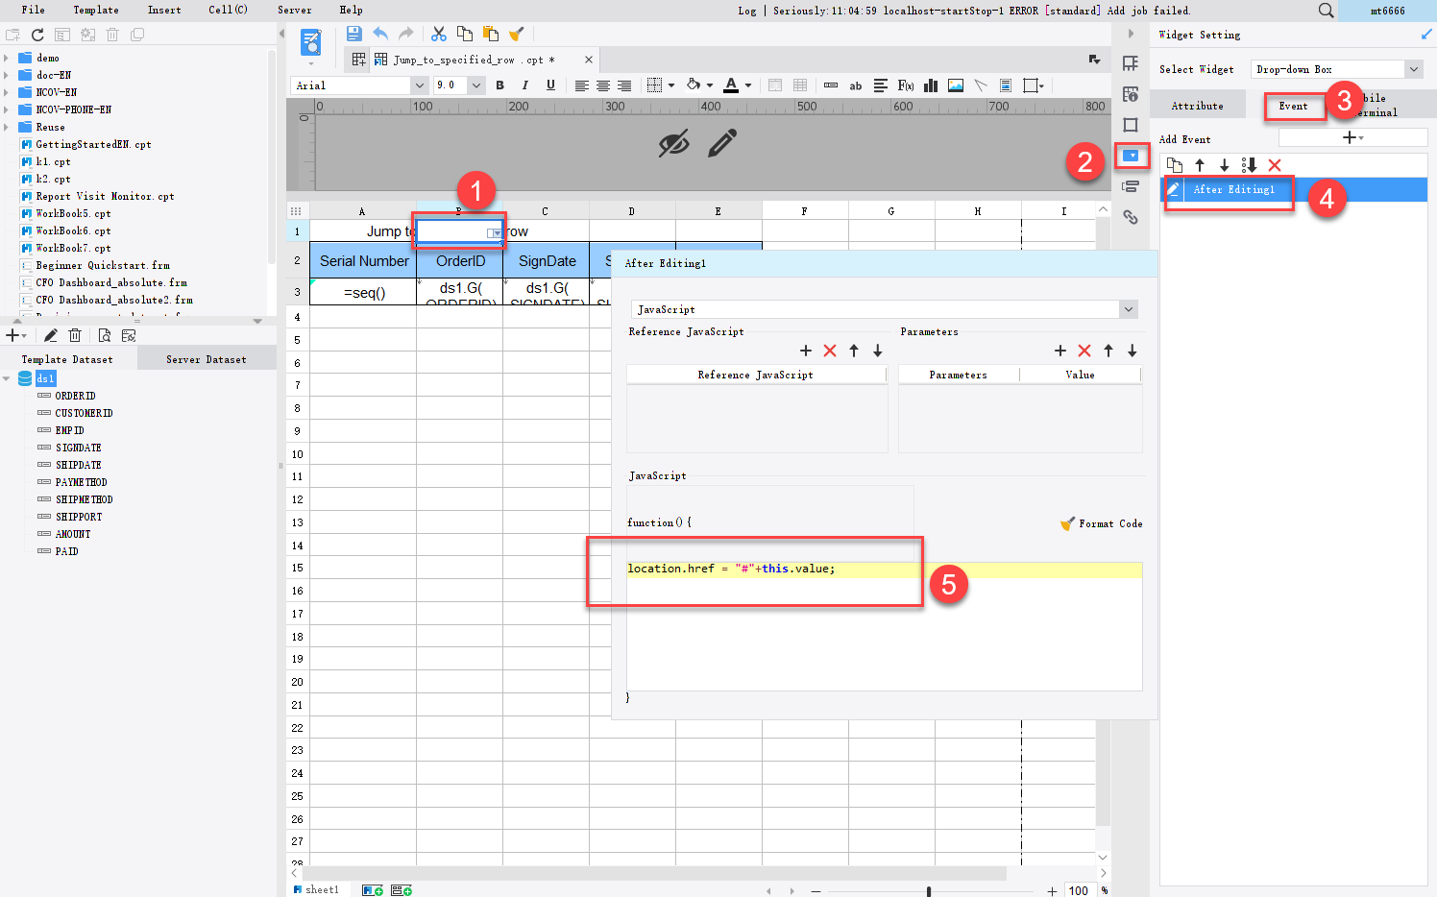The image size is (1437, 897).
Task: Expand the demo folder
Action: pyautogui.click(x=7, y=58)
